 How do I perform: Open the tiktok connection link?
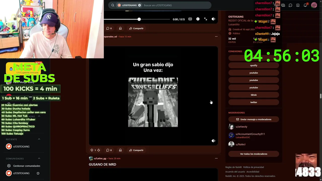254,95
